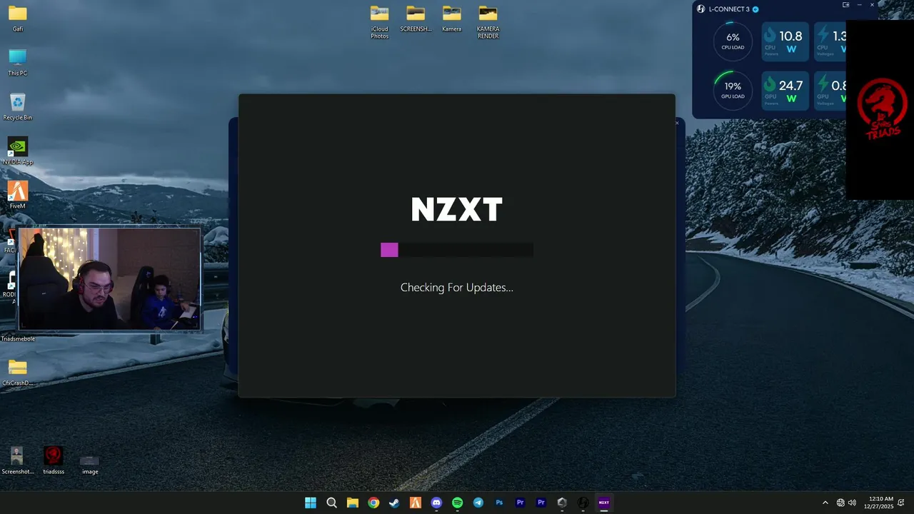Image resolution: width=914 pixels, height=514 pixels.
Task: Open This PC desktop icon
Action: [18, 63]
